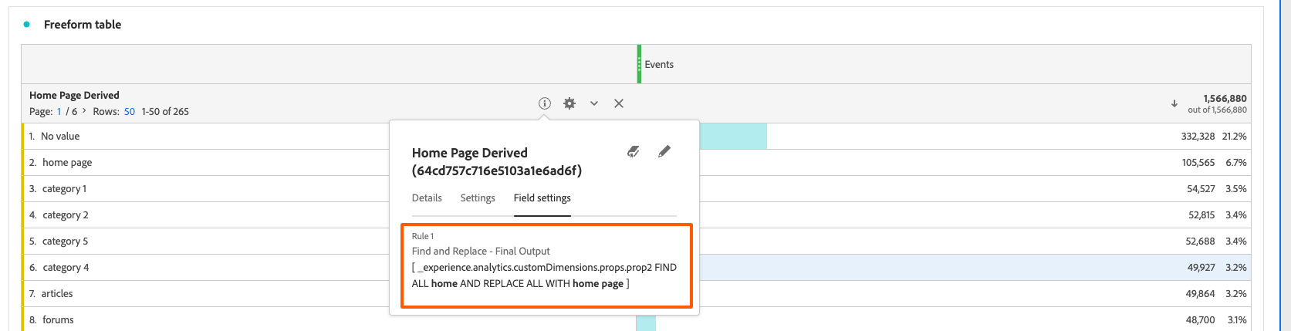Screen dimensions: 1291x331
Task: Click 'Find and Replace - Final Output' text
Action: [x=481, y=252]
